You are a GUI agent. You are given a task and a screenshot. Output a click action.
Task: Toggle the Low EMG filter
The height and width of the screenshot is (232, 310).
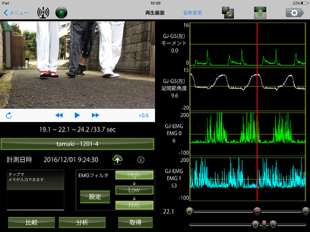coord(134,190)
